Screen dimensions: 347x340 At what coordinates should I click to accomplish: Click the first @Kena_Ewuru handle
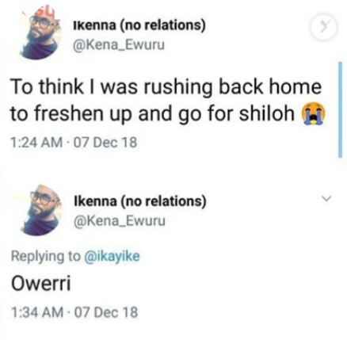(118, 44)
